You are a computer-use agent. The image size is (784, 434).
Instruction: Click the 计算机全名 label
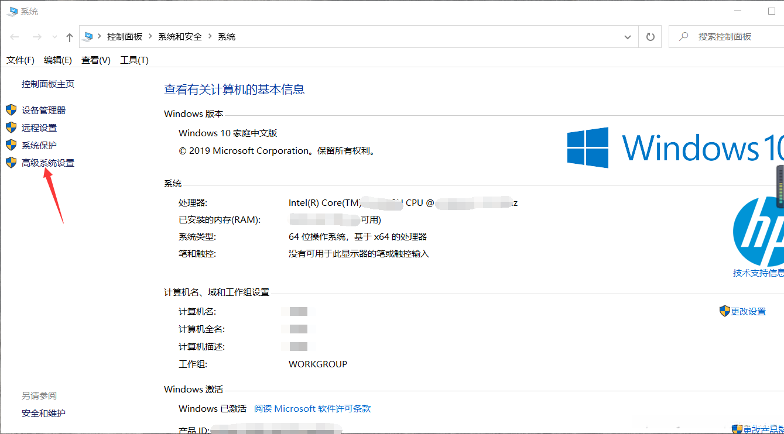click(x=201, y=329)
